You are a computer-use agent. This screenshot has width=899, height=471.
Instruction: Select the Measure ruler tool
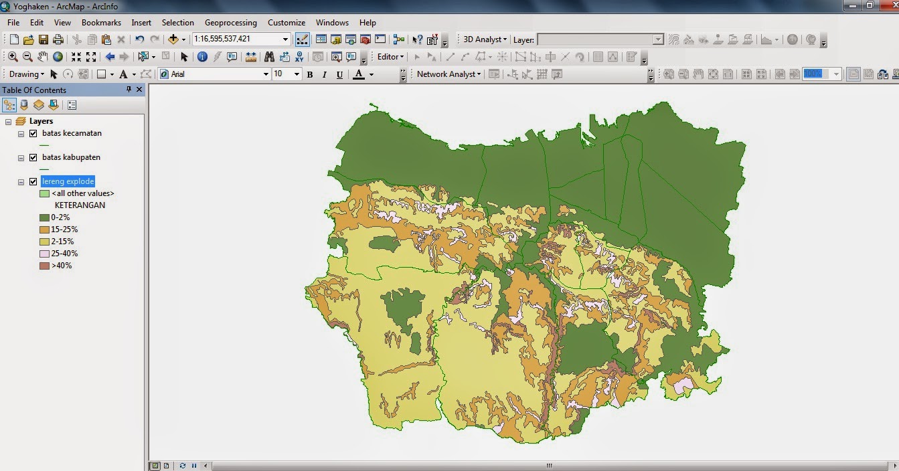[x=251, y=57]
